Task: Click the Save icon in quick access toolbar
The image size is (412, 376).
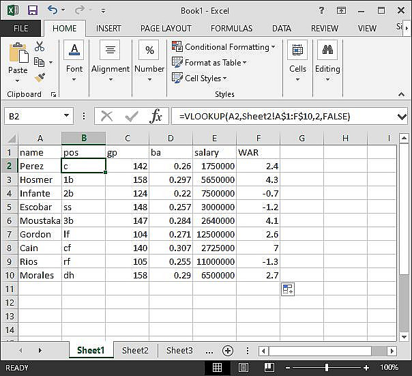Action: (33, 10)
